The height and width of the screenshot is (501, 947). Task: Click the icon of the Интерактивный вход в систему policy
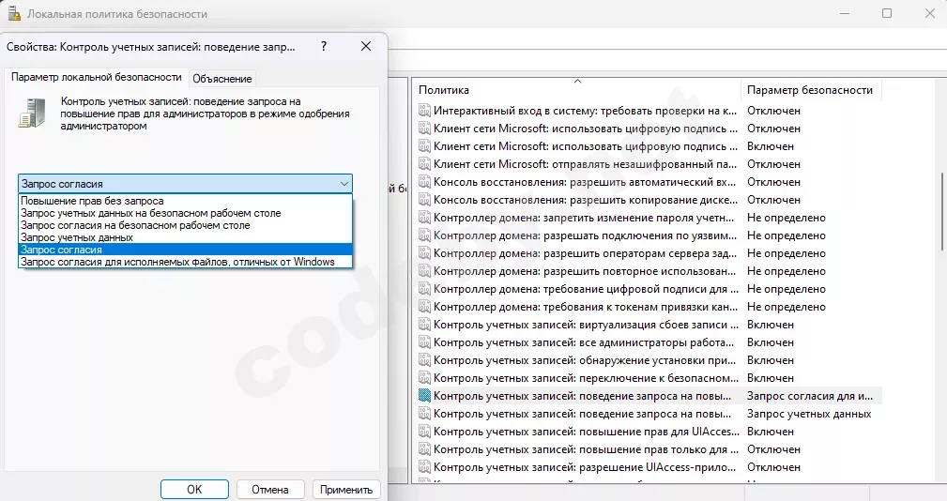click(x=424, y=111)
